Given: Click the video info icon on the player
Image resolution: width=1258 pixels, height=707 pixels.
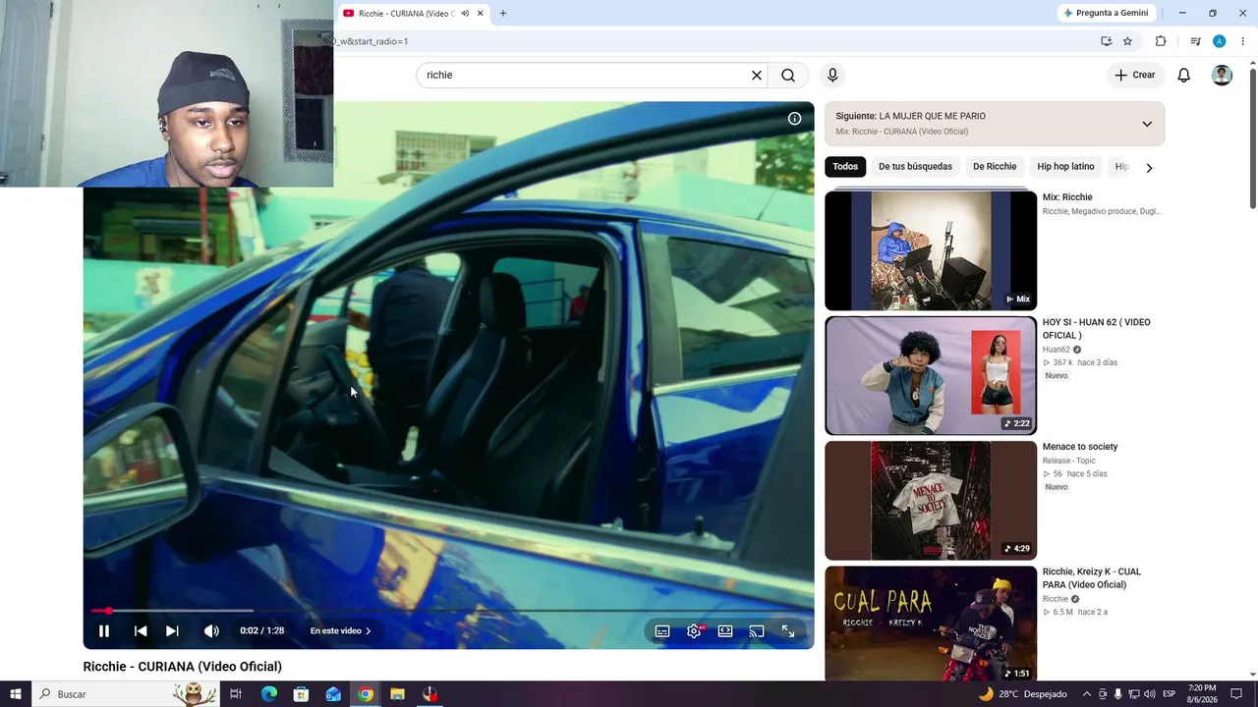Looking at the screenshot, I should (794, 119).
